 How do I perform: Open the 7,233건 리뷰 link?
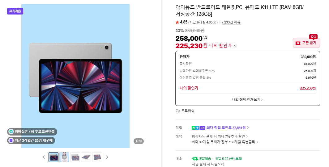[x=231, y=22]
